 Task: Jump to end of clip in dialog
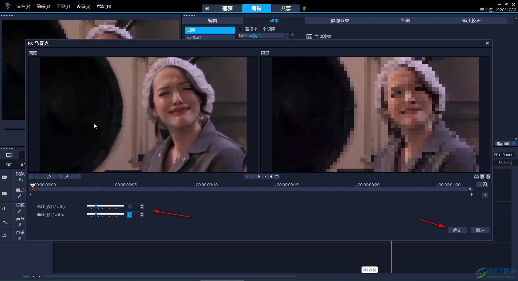pos(271,176)
